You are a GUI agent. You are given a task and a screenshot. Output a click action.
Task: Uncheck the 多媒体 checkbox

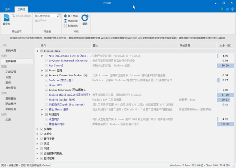42,129
